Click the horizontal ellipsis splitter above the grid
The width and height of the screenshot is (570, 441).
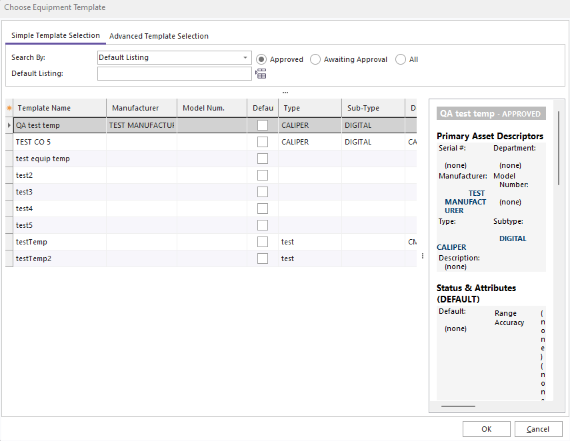285,93
